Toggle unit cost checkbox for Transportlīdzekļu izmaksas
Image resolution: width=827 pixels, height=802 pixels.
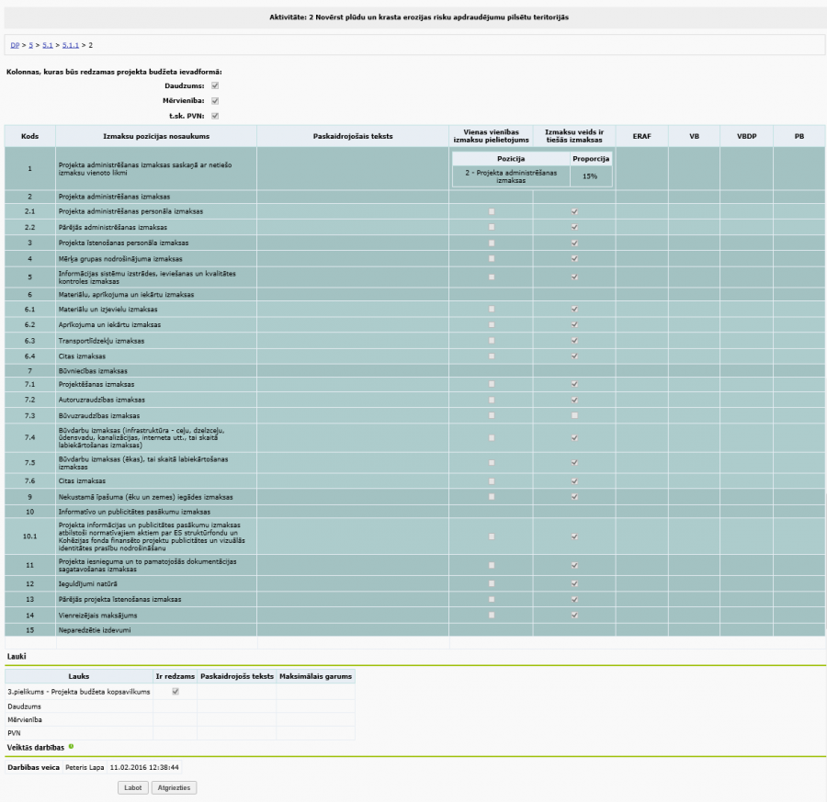[492, 340]
